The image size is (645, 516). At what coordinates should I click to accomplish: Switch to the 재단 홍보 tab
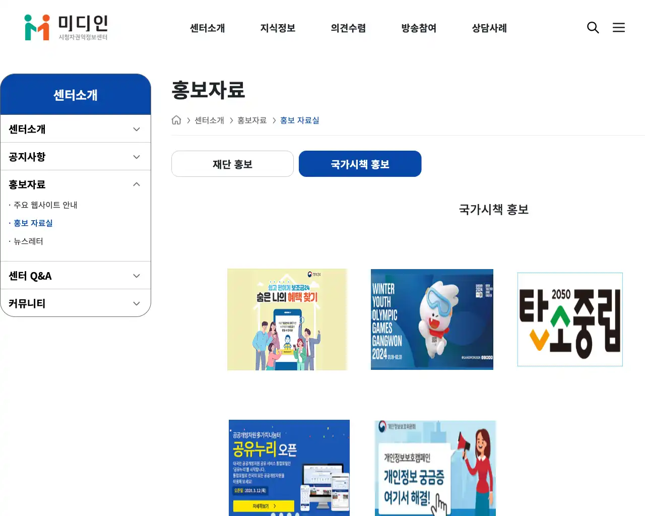pos(232,164)
